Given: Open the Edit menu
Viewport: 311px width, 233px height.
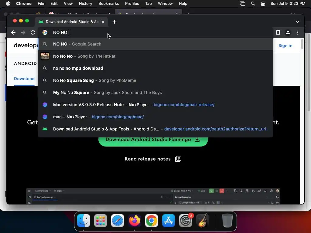Looking at the screenshot, I should (x=54, y=4).
